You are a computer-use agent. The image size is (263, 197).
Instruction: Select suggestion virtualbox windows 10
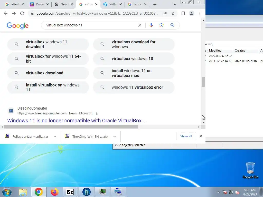(x=134, y=59)
